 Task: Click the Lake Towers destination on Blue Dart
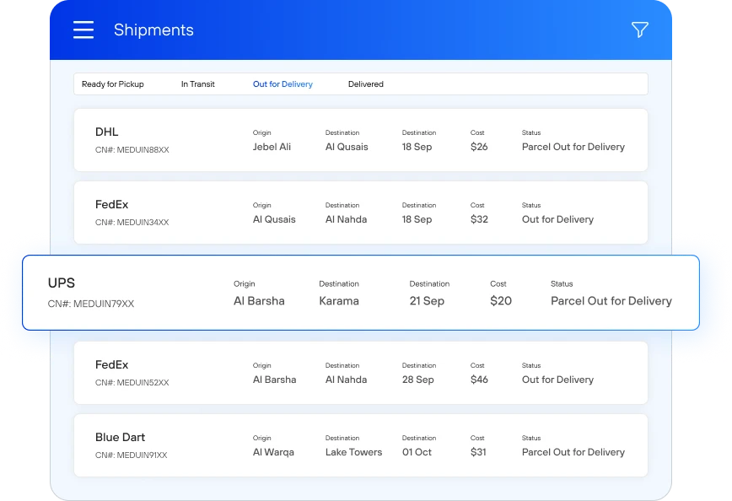(353, 452)
